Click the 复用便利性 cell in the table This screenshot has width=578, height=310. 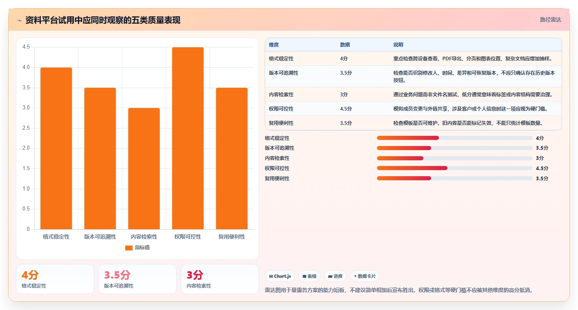[281, 123]
